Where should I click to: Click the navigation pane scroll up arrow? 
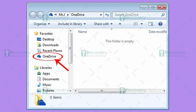pyautogui.click(x=71, y=31)
